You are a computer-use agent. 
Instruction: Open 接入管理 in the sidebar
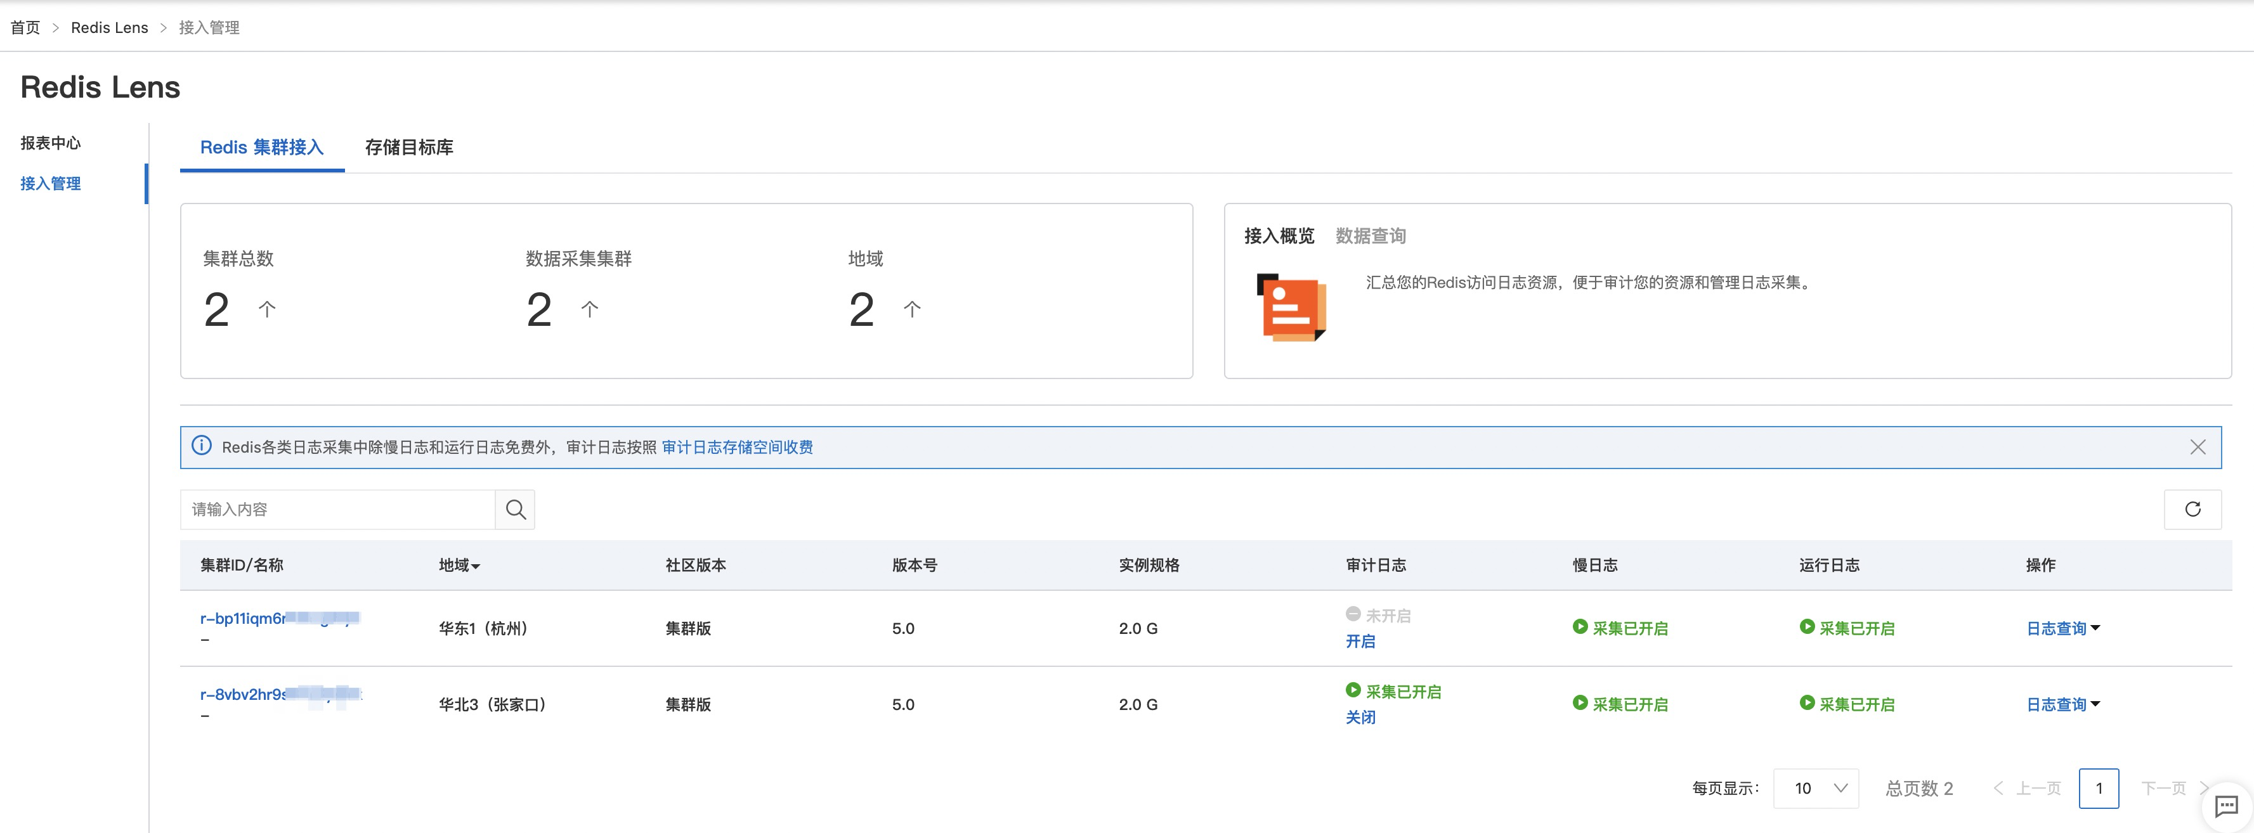coord(51,183)
